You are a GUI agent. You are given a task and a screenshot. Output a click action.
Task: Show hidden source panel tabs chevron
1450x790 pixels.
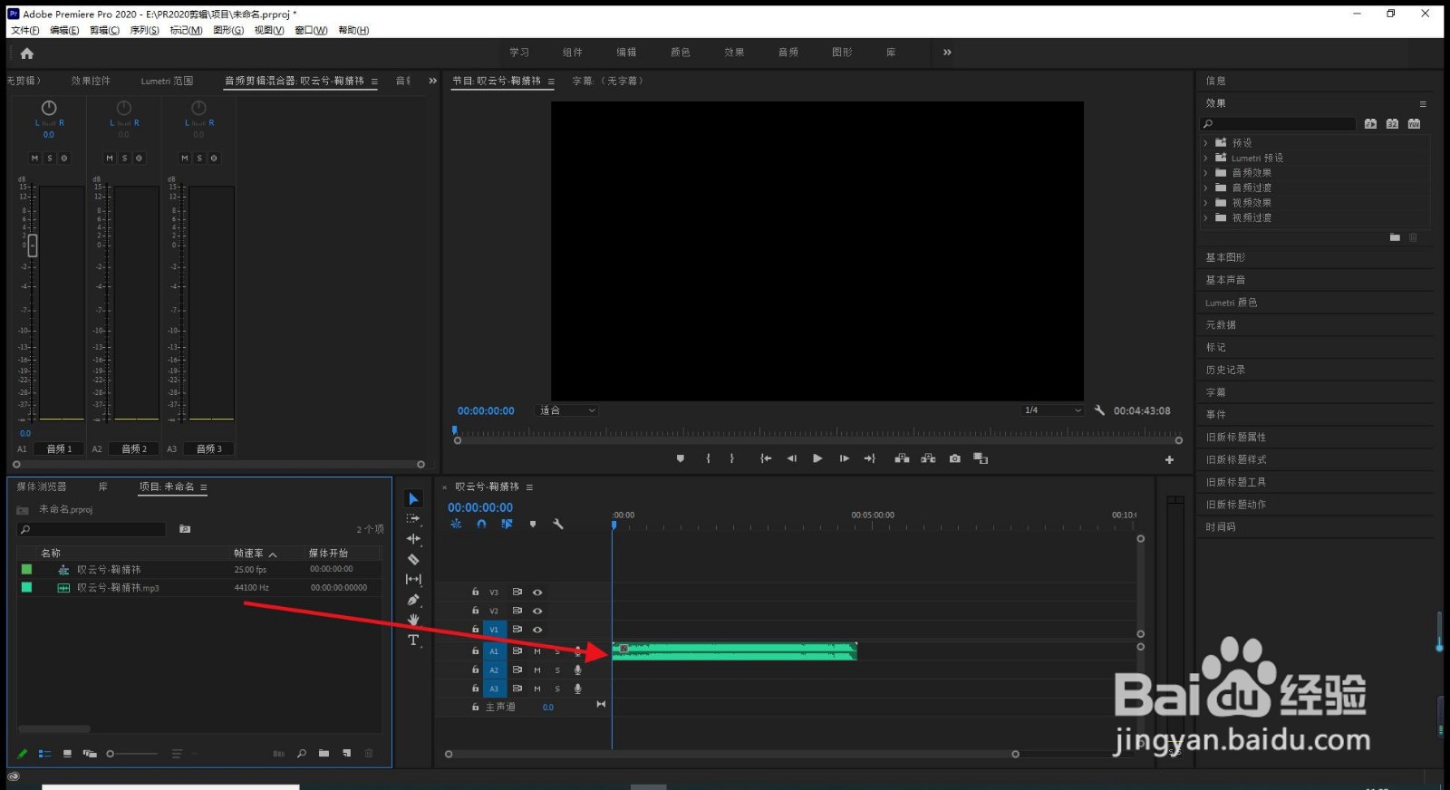point(432,81)
